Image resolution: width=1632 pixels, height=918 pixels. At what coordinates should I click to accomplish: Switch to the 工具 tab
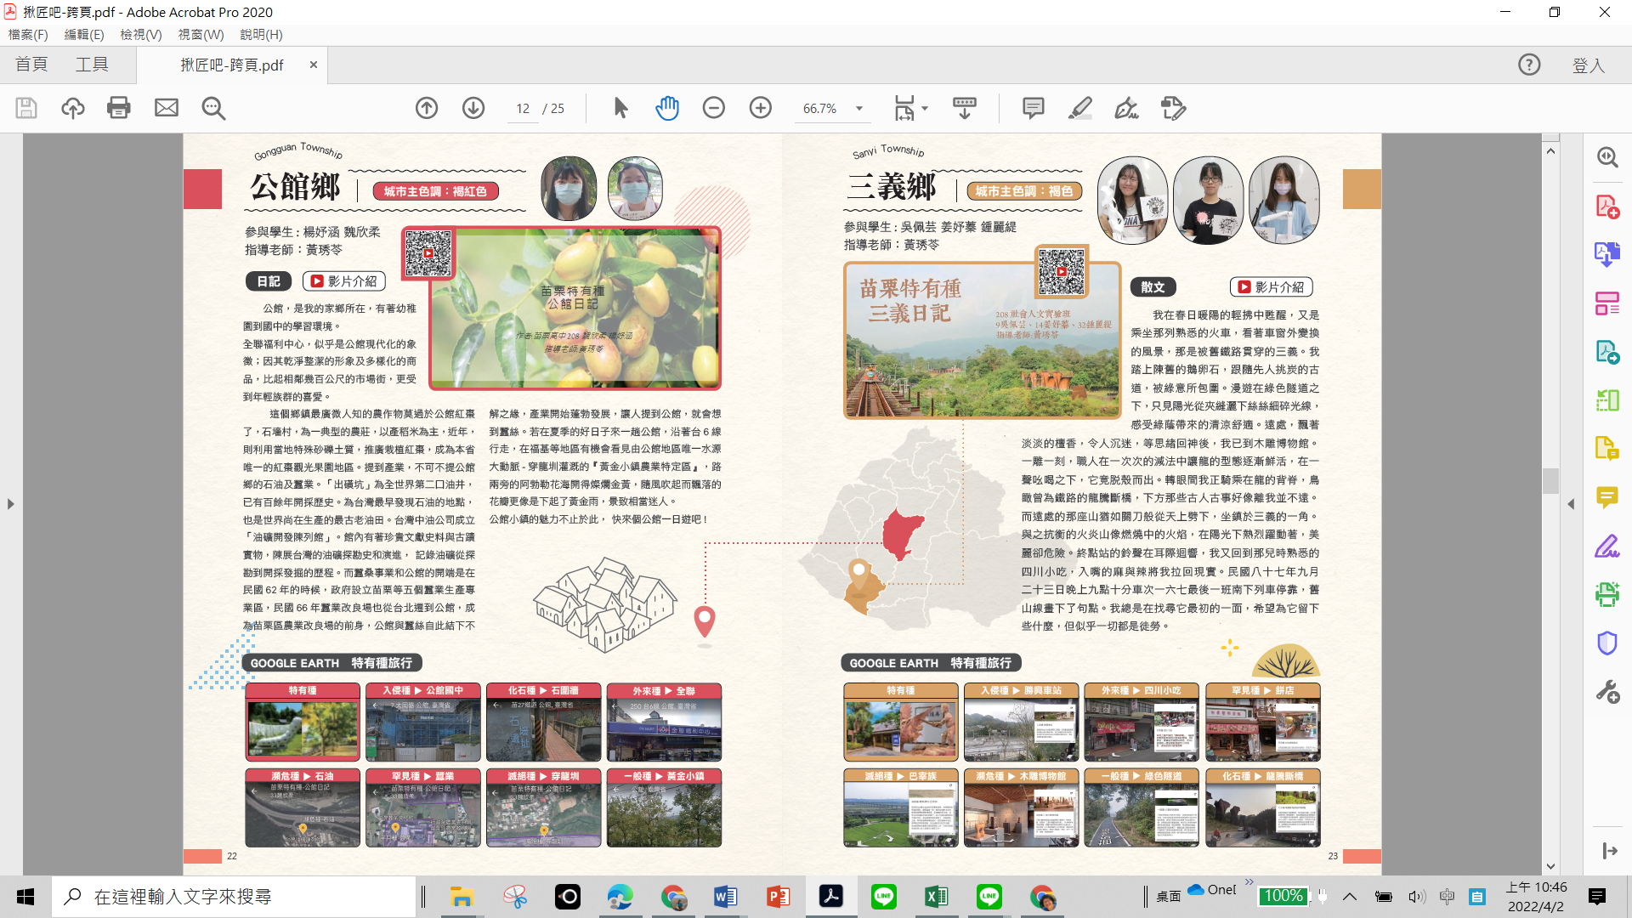[x=92, y=65]
